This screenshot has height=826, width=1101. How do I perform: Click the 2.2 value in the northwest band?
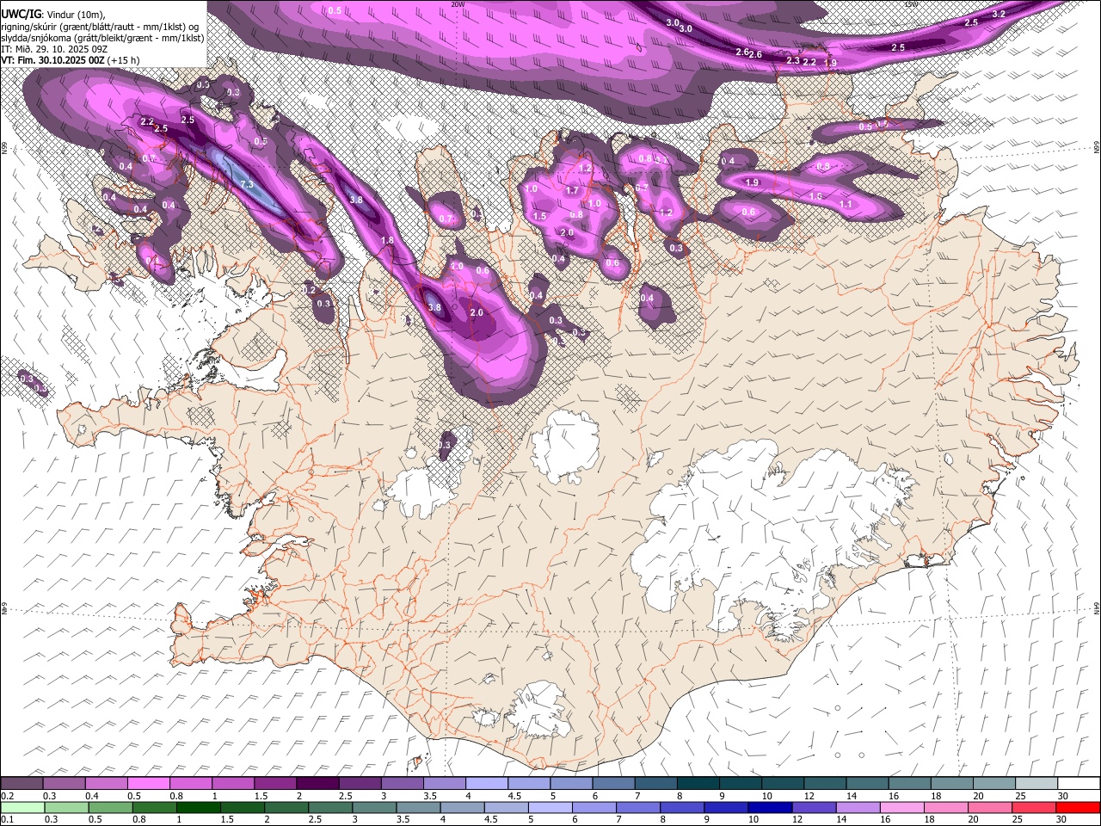pyautogui.click(x=146, y=122)
